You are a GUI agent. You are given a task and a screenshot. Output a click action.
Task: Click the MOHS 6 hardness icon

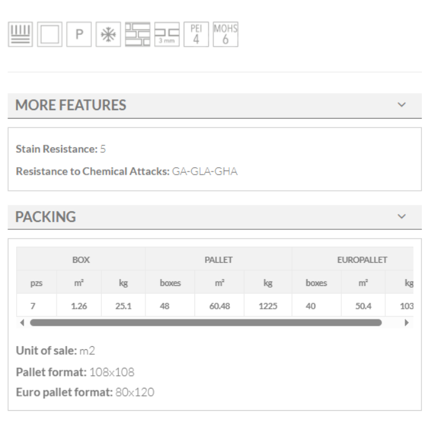point(225,35)
